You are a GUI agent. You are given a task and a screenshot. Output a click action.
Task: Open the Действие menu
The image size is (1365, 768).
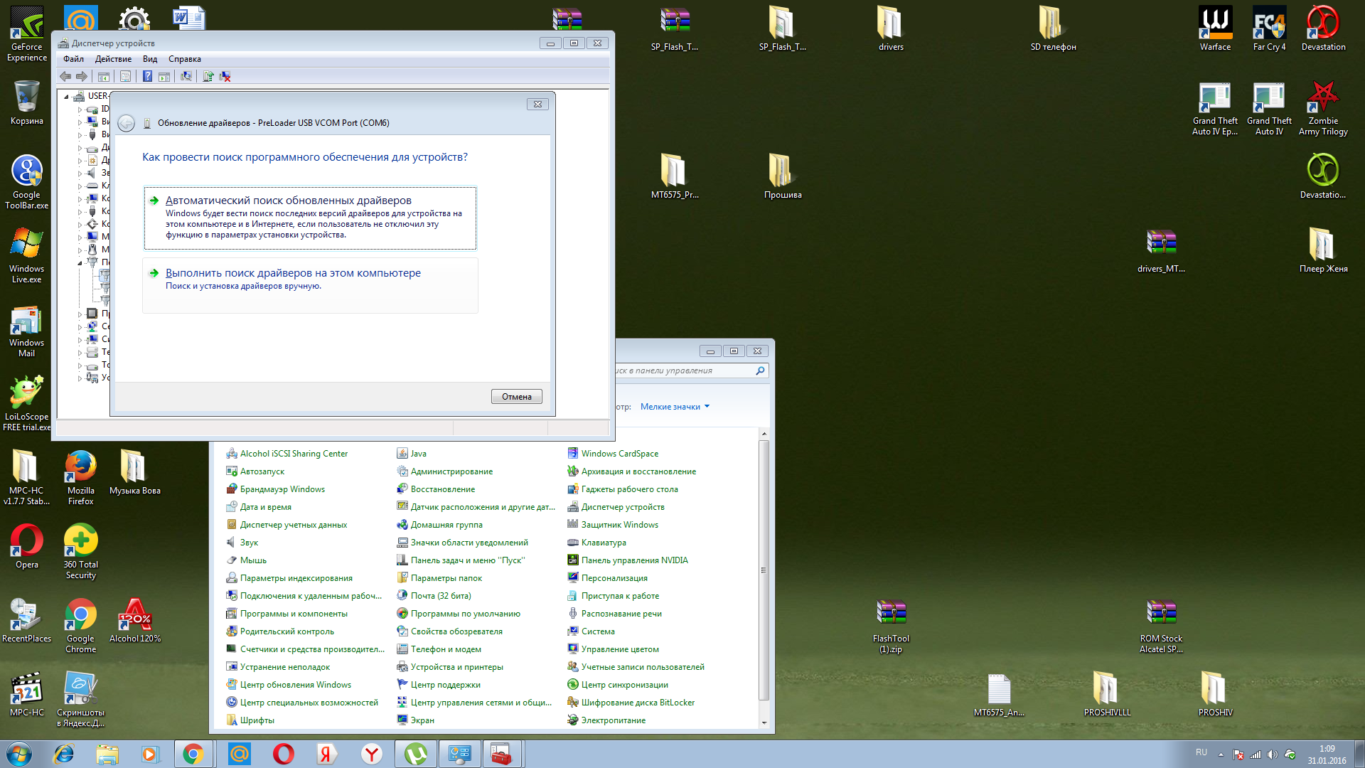(113, 59)
